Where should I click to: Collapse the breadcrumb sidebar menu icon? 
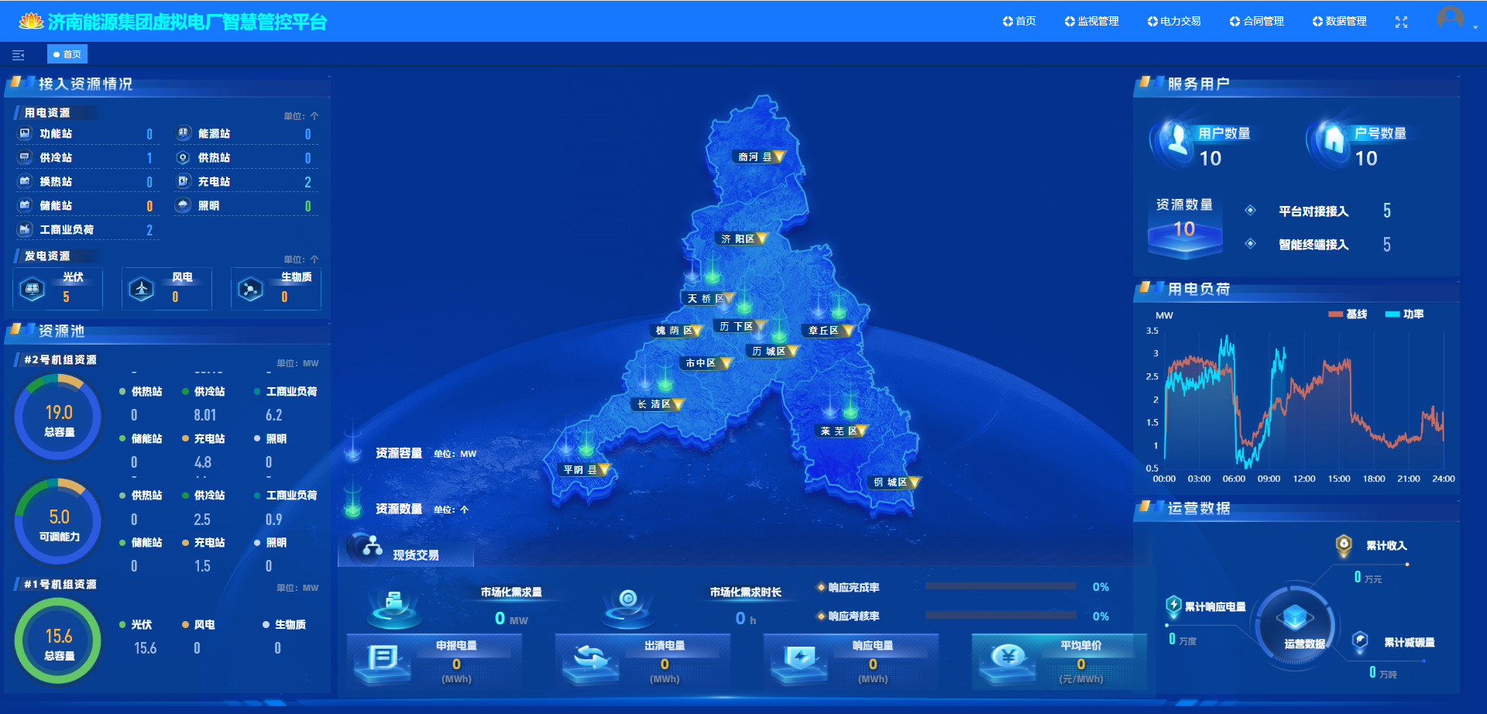17,54
